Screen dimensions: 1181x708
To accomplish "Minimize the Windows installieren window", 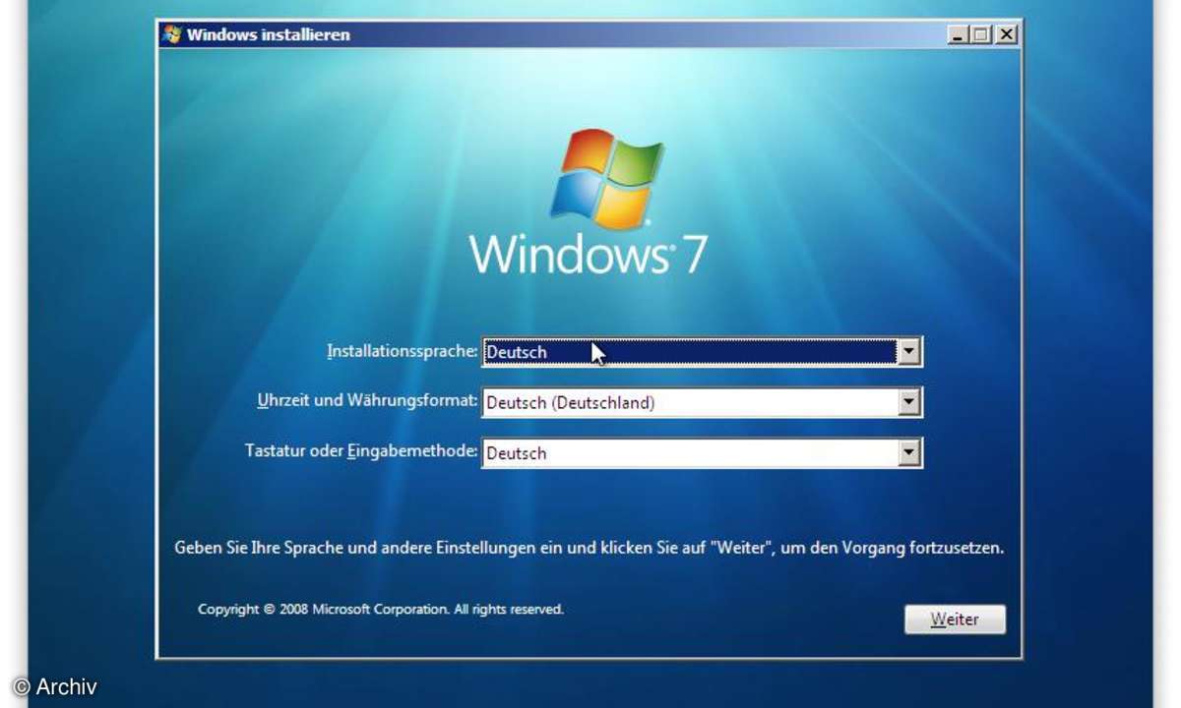I will [959, 34].
